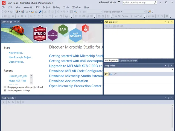Click the ASF Explorer sort A-Z icon
The height and width of the screenshot is (131, 175).
tap(110, 26)
